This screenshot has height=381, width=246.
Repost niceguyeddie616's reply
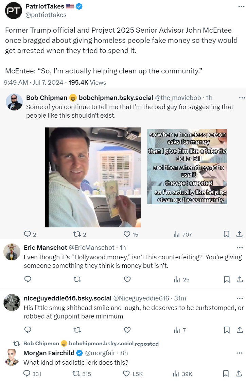click(77, 330)
